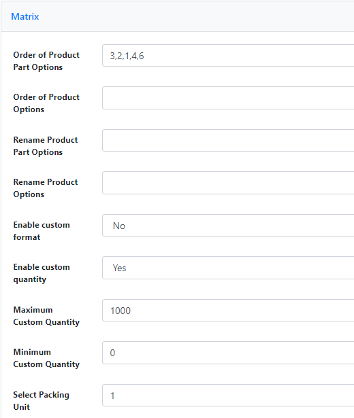Image resolution: width=354 pixels, height=418 pixels.
Task: Open the Matrix panel header link
Action: click(x=25, y=16)
